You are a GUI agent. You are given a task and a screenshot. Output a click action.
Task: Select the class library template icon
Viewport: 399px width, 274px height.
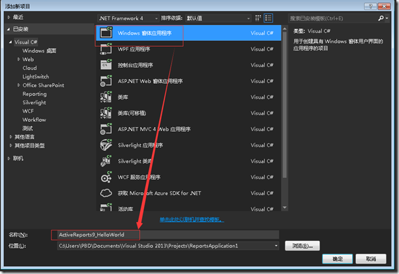[106, 97]
